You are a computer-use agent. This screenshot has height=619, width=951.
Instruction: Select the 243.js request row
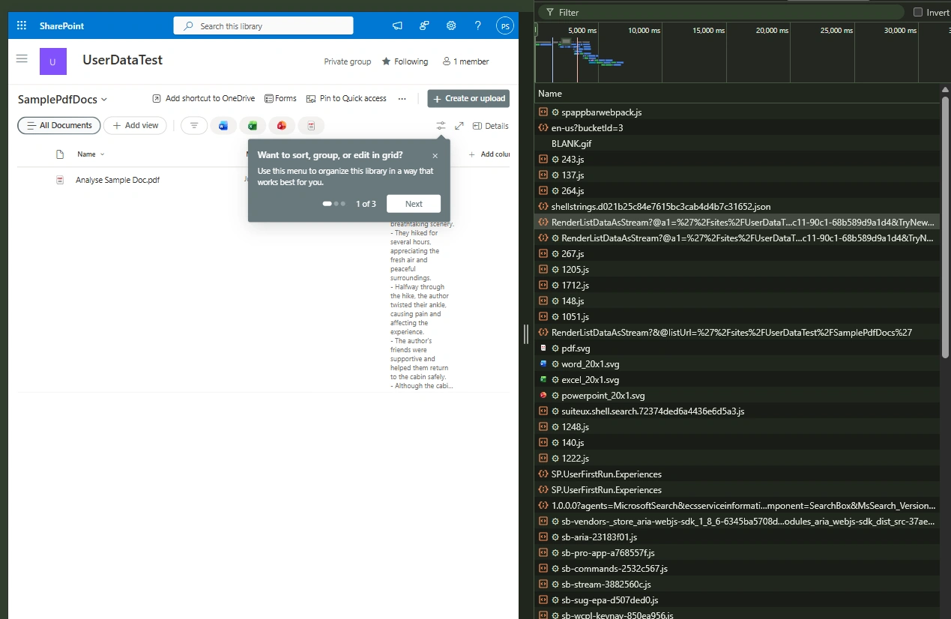(x=737, y=159)
